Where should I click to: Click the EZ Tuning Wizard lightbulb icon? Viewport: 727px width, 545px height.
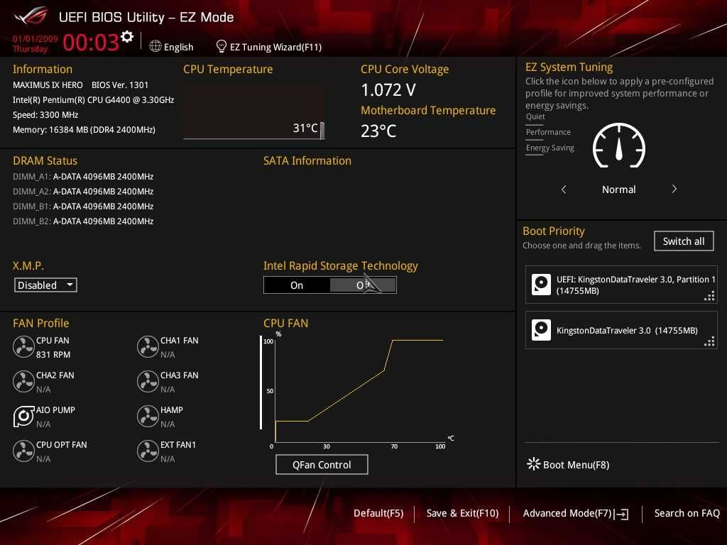point(222,46)
